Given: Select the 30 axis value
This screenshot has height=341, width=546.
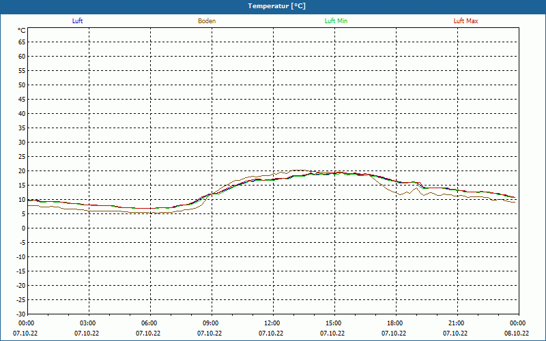Looking at the screenshot, I should pos(22,143).
